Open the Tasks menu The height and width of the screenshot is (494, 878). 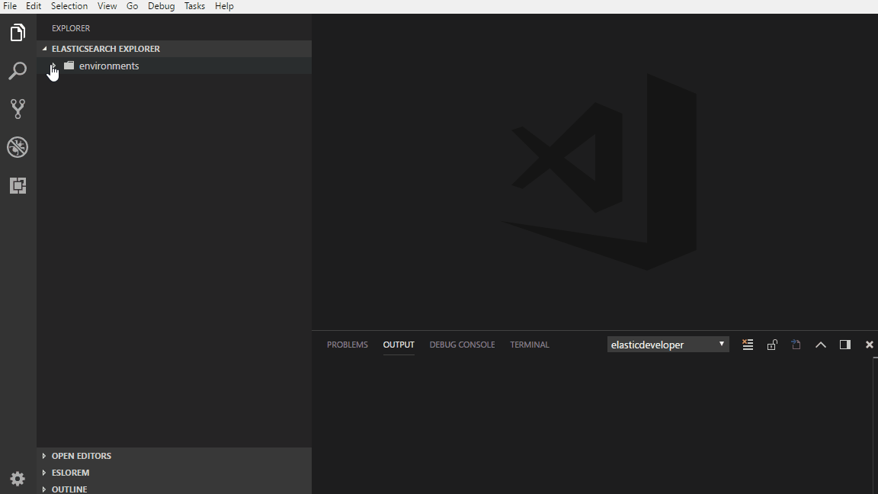pyautogui.click(x=194, y=6)
